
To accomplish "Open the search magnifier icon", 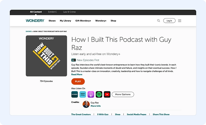I will point(158,21).
